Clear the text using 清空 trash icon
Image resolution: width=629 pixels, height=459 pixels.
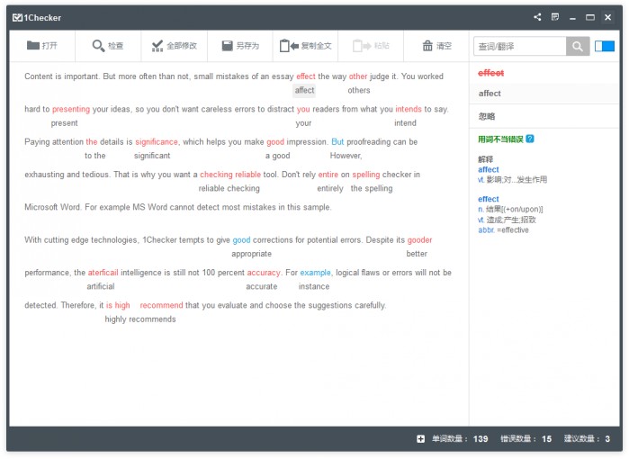click(436, 46)
